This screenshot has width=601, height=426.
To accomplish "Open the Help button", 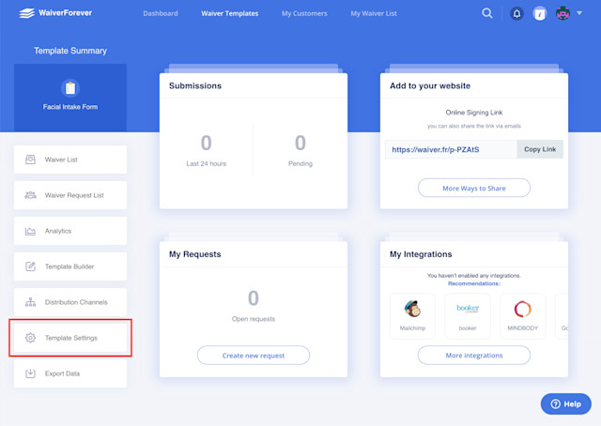I will tap(565, 403).
